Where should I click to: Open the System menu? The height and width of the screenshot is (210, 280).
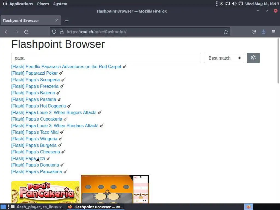coord(60,4)
